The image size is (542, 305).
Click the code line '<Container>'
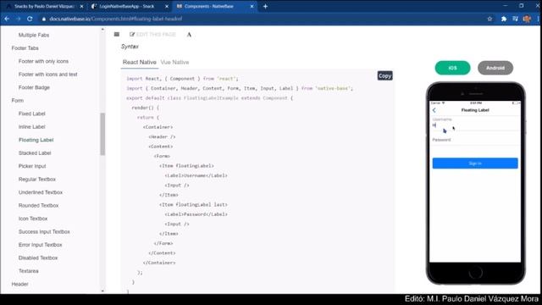click(x=158, y=127)
